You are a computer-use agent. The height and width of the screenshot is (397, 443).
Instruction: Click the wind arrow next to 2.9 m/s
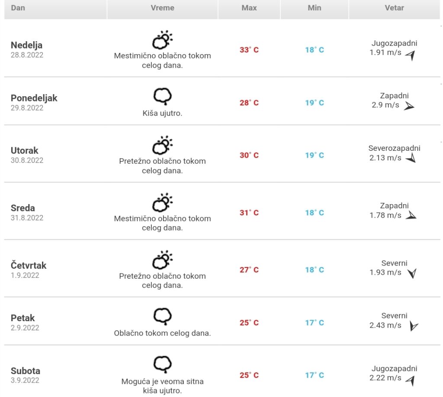[x=409, y=106]
